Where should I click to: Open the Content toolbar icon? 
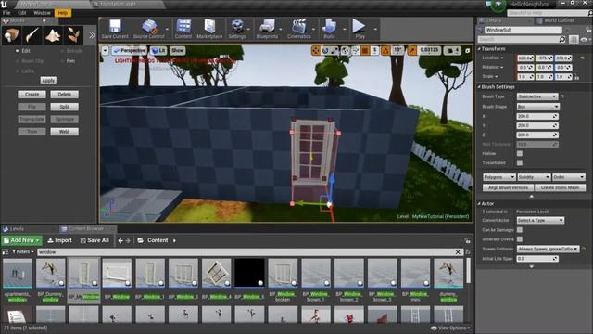183,29
